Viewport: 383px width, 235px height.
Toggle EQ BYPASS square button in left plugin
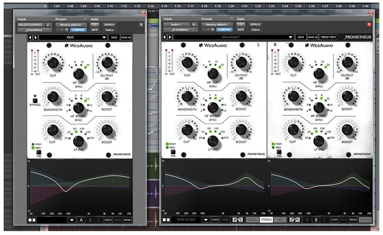[35, 100]
